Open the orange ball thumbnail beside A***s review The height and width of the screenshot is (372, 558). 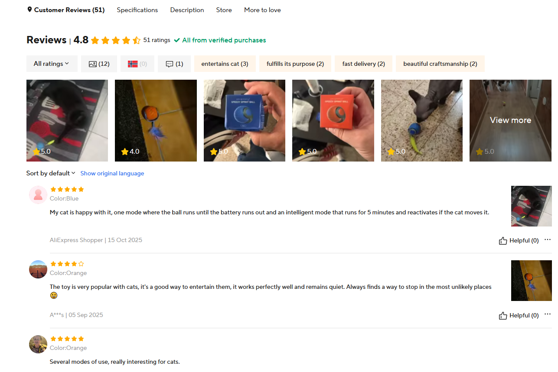click(x=531, y=281)
